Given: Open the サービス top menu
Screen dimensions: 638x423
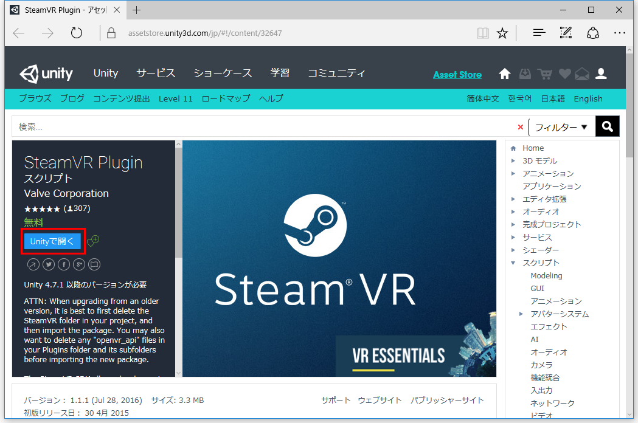Looking at the screenshot, I should coord(156,73).
